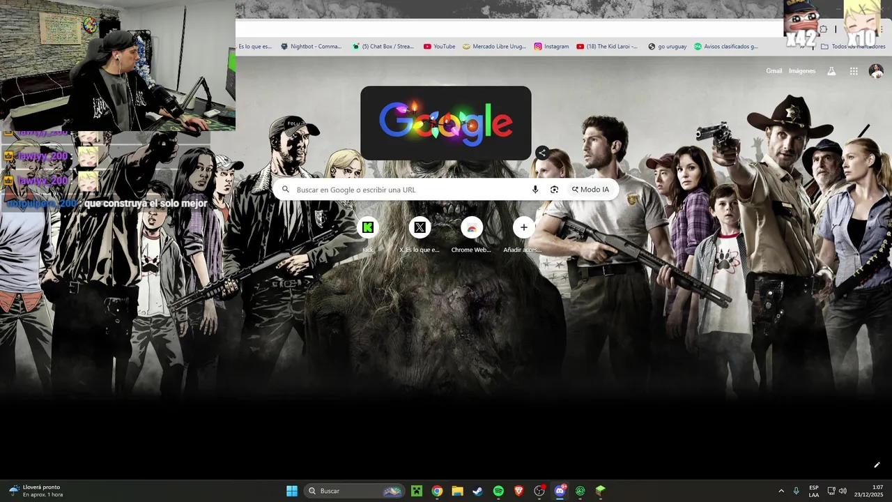Open the 'Es lo que es' bookmark
892x502 pixels.
[254, 47]
